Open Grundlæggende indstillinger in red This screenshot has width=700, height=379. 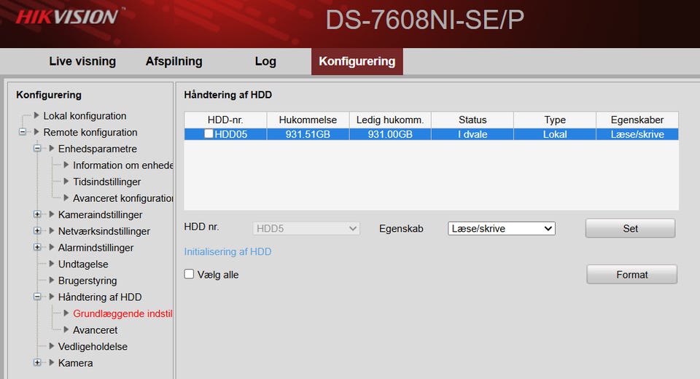pos(122,314)
